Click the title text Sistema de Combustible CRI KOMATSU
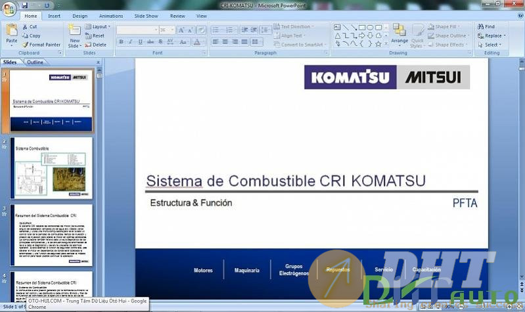Image resolution: width=525 pixels, height=312 pixels. [286, 181]
